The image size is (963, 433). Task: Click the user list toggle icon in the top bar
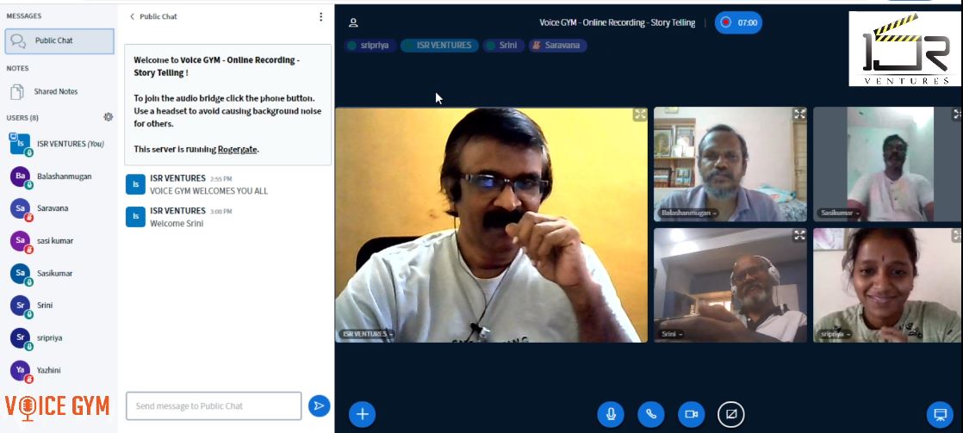click(x=353, y=23)
